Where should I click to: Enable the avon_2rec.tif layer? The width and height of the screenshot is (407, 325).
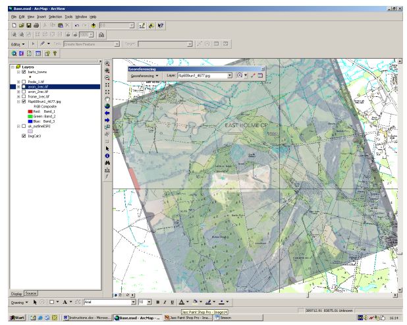[24, 92]
